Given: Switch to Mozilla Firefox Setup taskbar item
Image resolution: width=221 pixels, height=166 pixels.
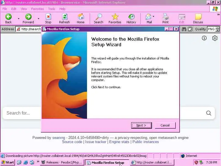Looking at the screenshot, I should tap(107, 162).
